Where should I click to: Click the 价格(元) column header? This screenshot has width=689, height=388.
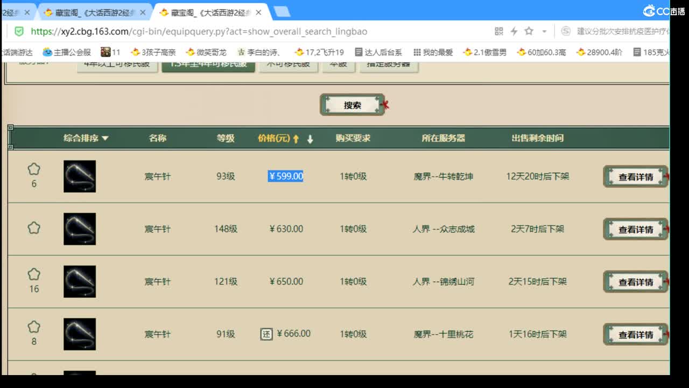point(274,138)
